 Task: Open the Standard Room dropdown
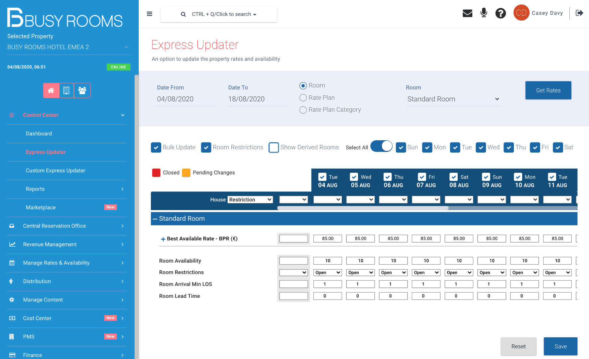[453, 99]
